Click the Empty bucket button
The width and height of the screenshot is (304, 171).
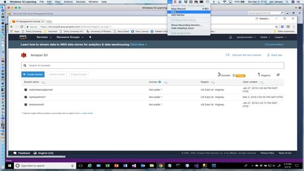pyautogui.click(x=78, y=75)
